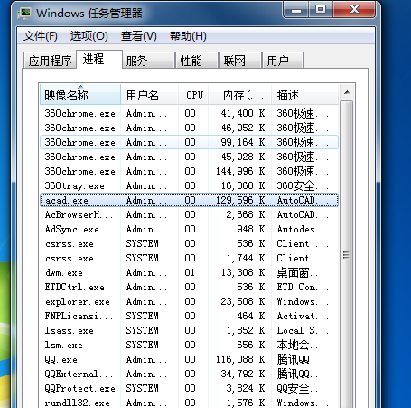
Task: Select the QQExternal... process row
Action: click(189, 374)
